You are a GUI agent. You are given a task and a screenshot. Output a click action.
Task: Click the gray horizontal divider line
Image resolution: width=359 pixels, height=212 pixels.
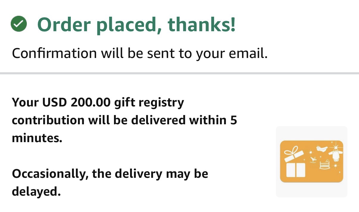point(179,73)
